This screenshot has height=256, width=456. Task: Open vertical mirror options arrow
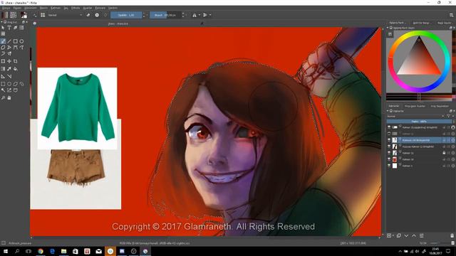click(x=210, y=15)
